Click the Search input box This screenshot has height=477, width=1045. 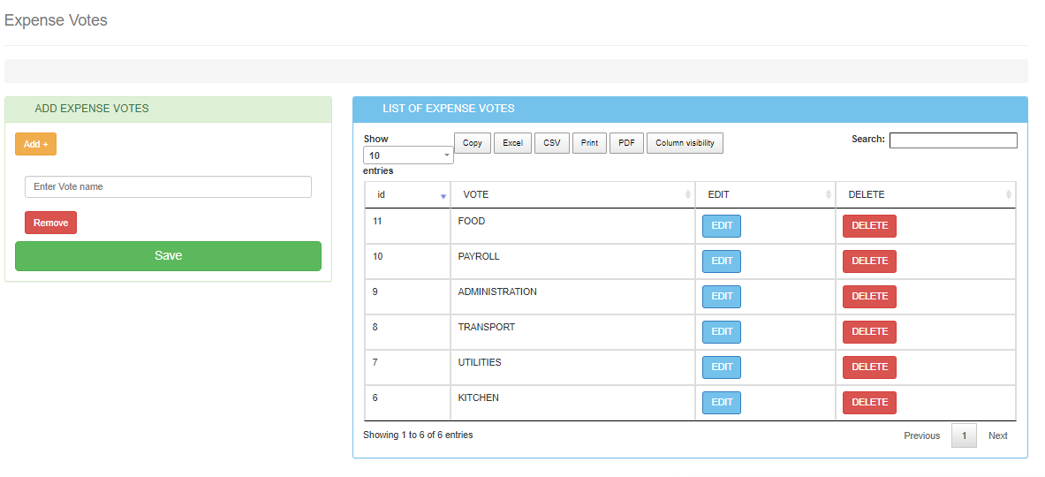click(x=953, y=140)
